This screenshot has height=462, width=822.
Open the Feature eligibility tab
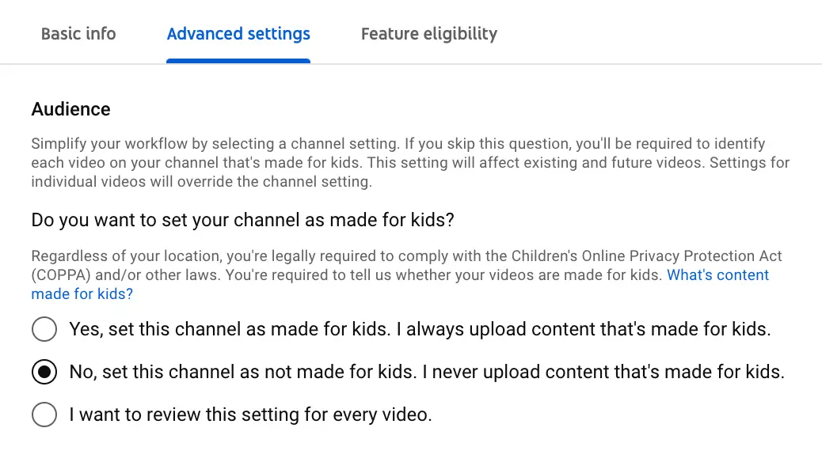[428, 34]
